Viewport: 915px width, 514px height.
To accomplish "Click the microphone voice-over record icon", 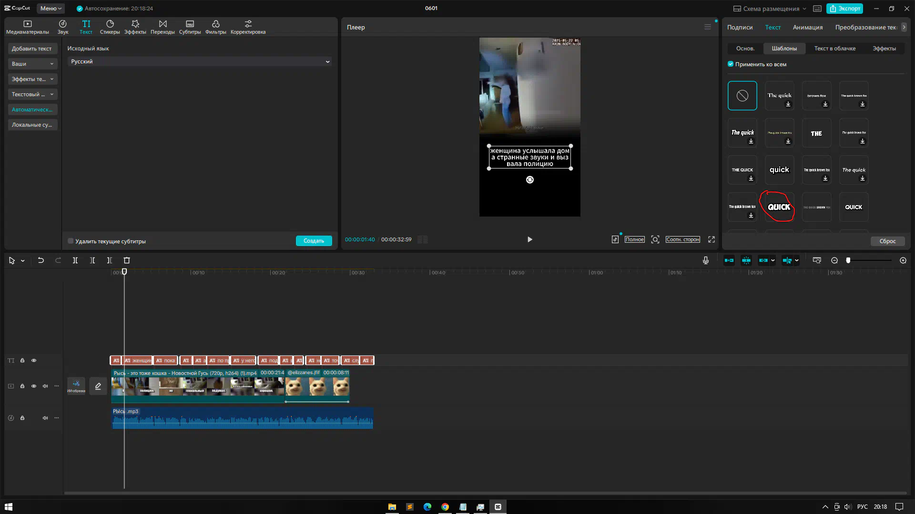I will [x=705, y=260].
